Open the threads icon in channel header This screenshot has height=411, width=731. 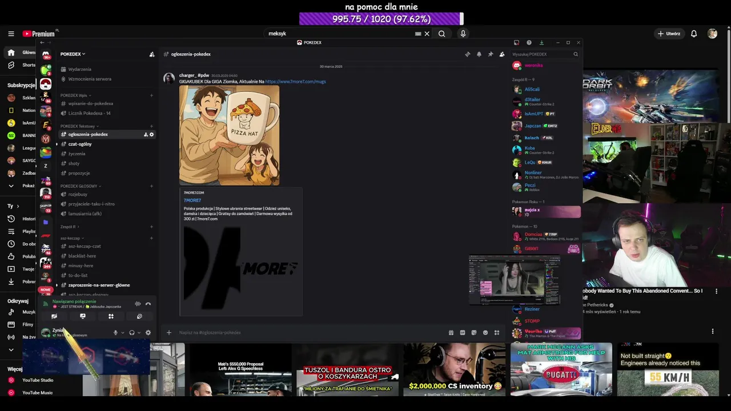467,54
